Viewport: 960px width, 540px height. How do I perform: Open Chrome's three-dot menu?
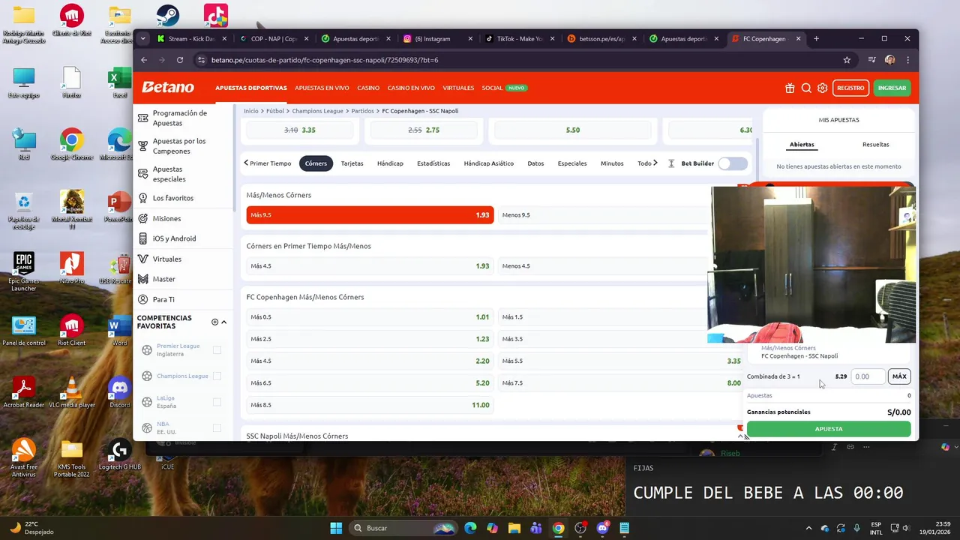(908, 60)
